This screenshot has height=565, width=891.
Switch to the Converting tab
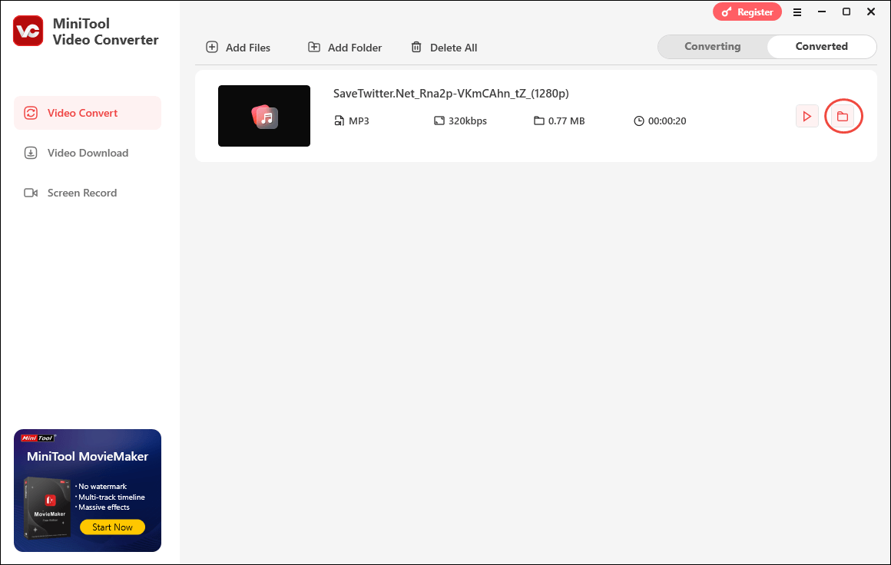click(x=713, y=47)
